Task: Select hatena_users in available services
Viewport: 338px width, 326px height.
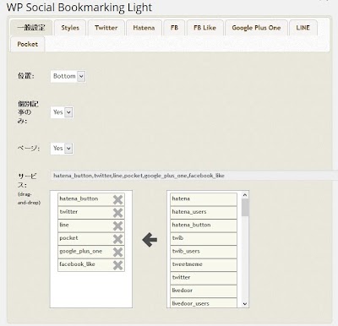Action: click(204, 212)
